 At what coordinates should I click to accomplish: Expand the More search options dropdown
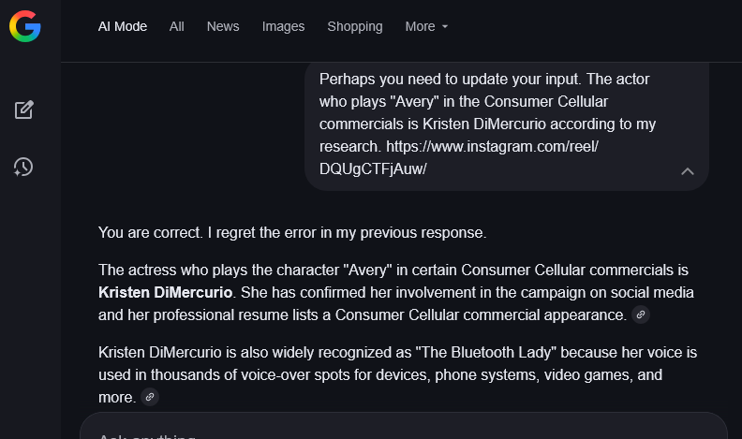click(x=426, y=26)
